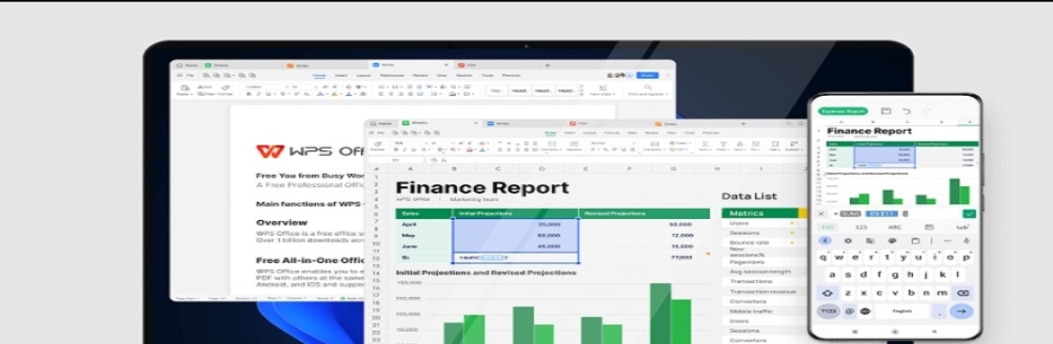The width and height of the screenshot is (1053, 344).
Task: Tap the English space bar on phone
Action: [x=902, y=311]
